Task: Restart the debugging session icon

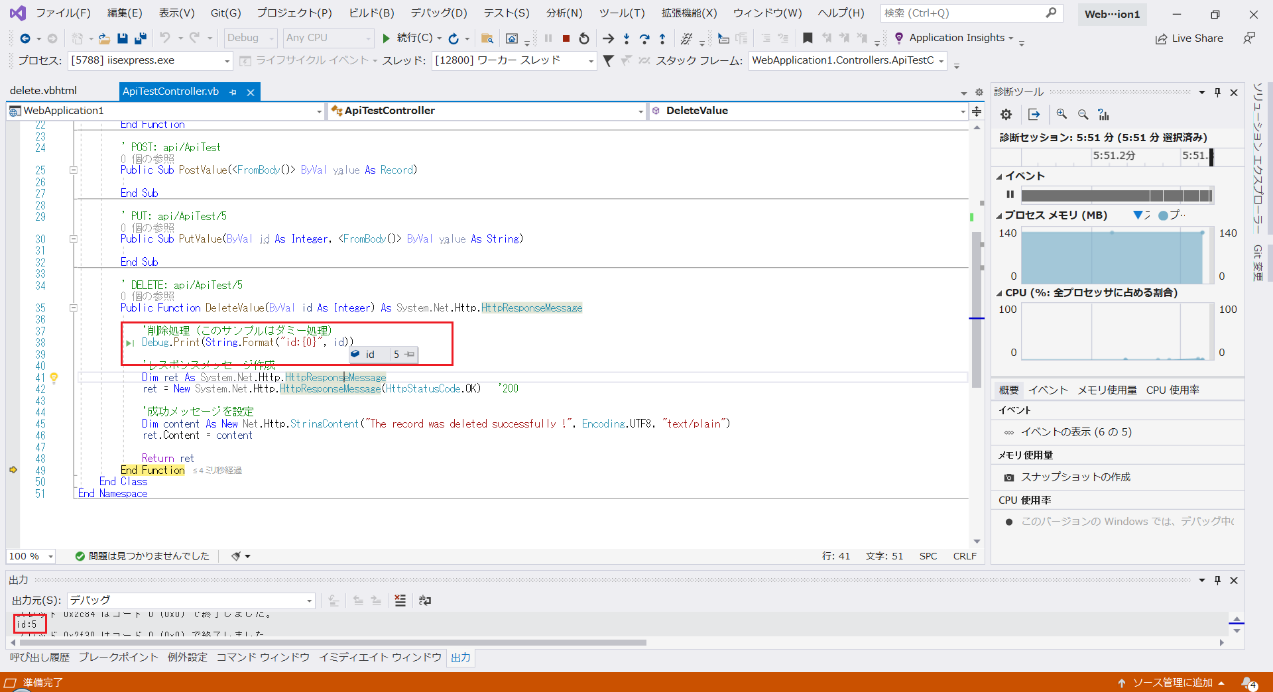Action: coord(583,38)
